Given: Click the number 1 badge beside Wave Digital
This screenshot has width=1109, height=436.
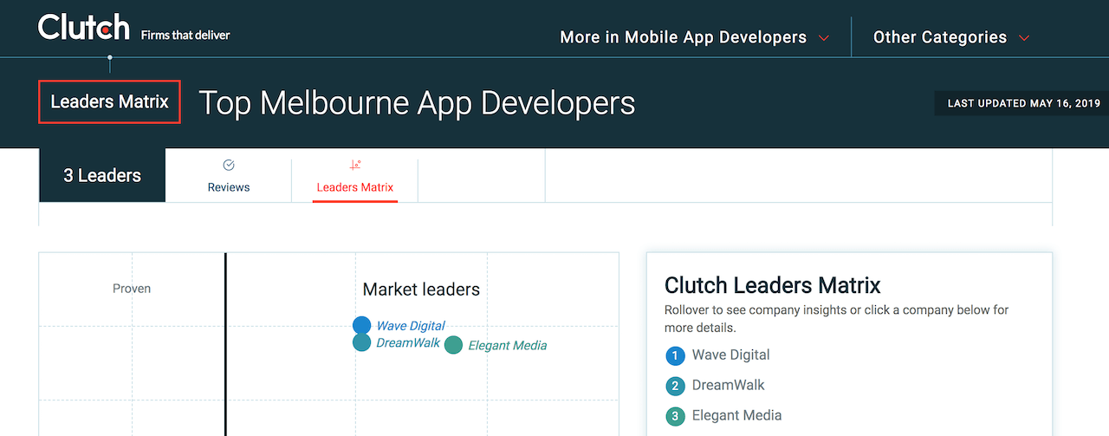Looking at the screenshot, I should (675, 355).
